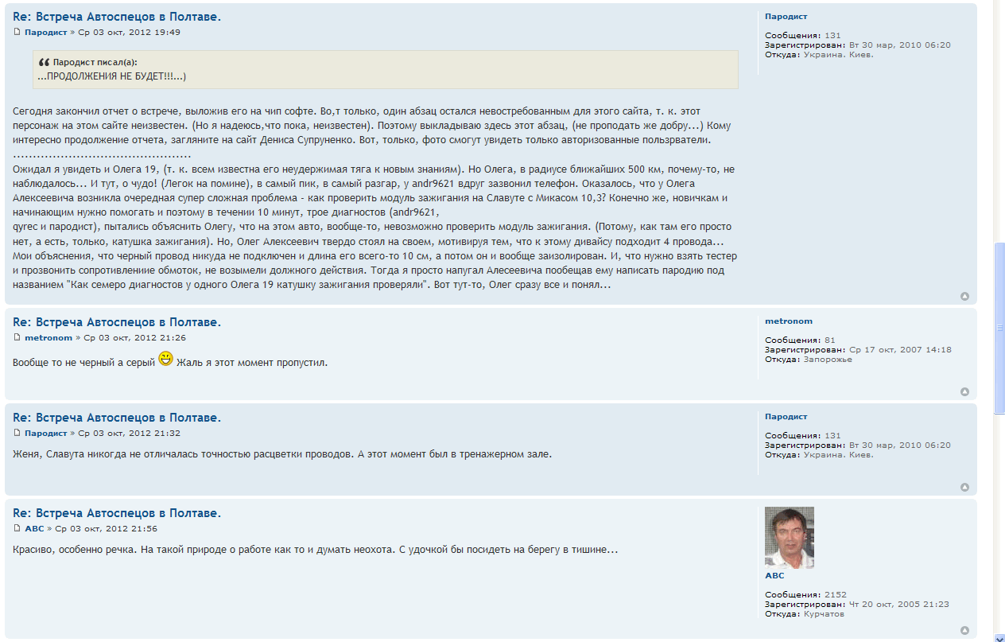Open ABC's post title link
The width and height of the screenshot is (1005, 642).
point(117,513)
